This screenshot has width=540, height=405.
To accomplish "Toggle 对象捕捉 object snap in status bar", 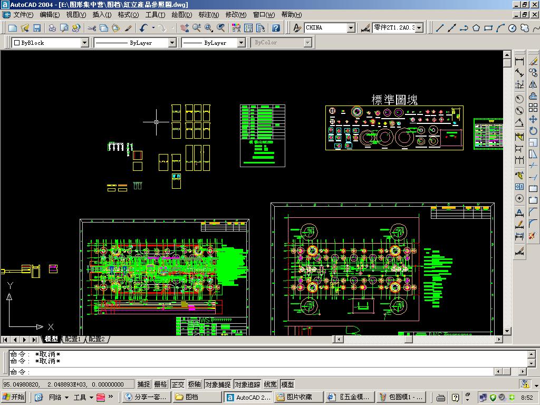I will tap(217, 384).
